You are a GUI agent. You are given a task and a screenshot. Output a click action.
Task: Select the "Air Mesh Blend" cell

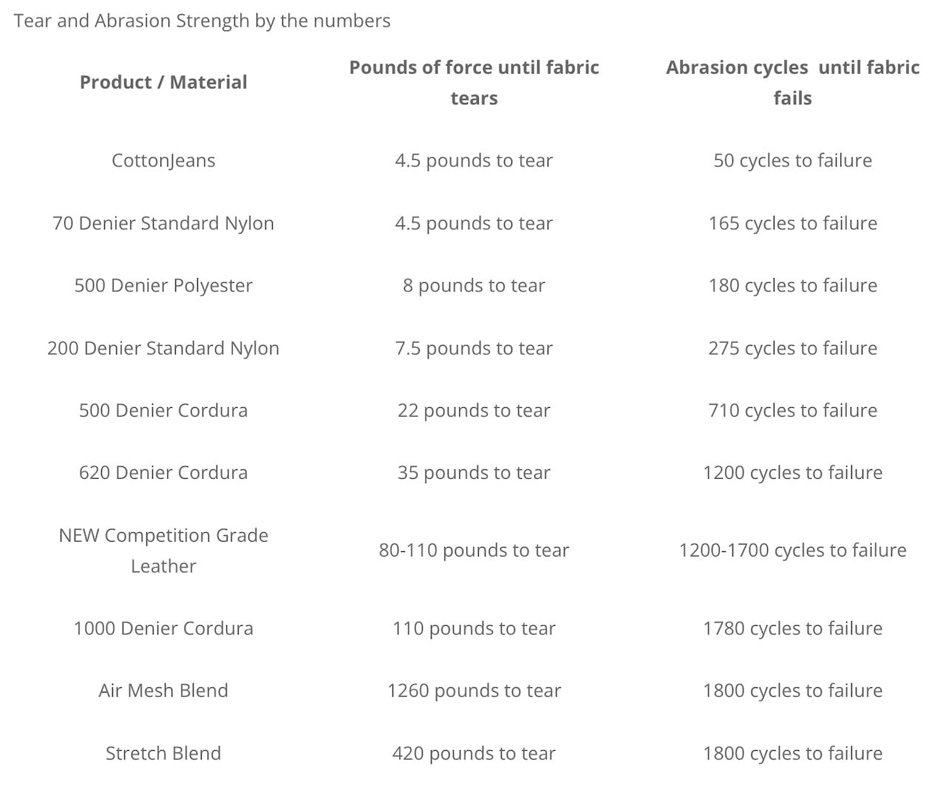(163, 690)
